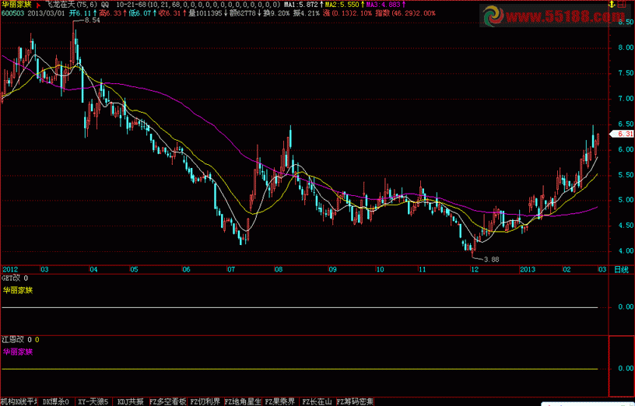Screen dimensions: 635x406
Task: Click the 华丽家族 stock name at top left
Action: pos(16,4)
